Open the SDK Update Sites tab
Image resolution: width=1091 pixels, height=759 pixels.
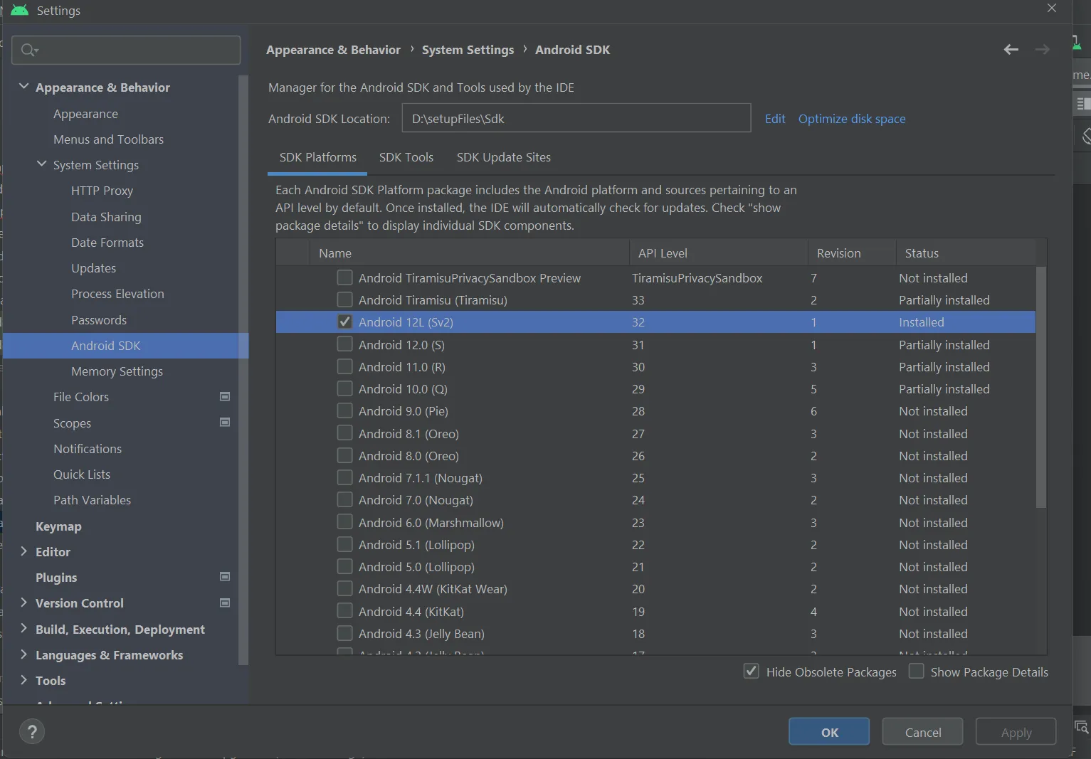coord(503,157)
